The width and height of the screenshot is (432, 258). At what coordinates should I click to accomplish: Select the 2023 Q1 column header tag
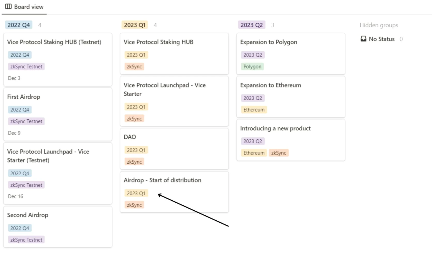[x=135, y=25]
